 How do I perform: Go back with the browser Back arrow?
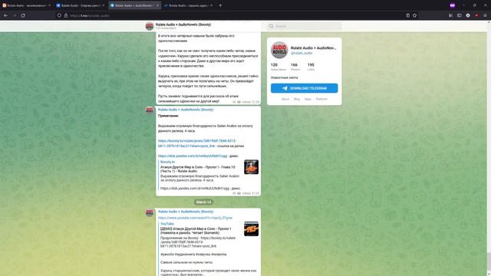click(x=6, y=15)
